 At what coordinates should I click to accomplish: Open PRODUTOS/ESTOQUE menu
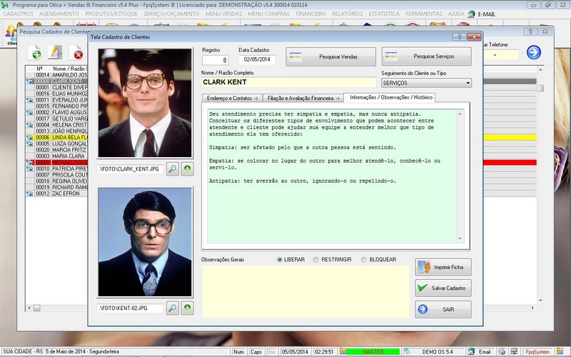click(x=111, y=14)
